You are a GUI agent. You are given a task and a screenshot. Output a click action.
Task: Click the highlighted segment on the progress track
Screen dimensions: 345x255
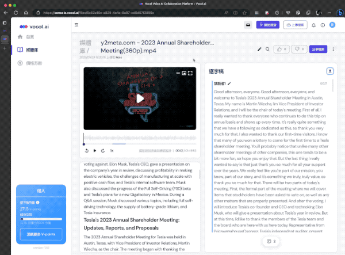click(x=119, y=144)
